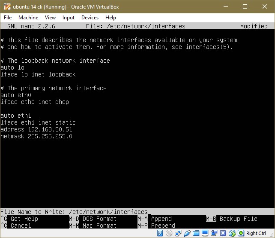Click the VirtualBox app icon in title bar
Viewport: 275px width, 238px height.
(7, 7)
